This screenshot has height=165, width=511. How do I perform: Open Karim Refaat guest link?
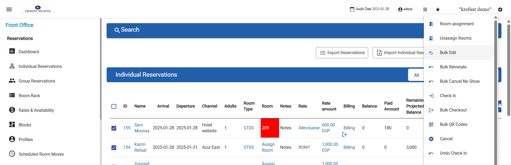pos(140,147)
